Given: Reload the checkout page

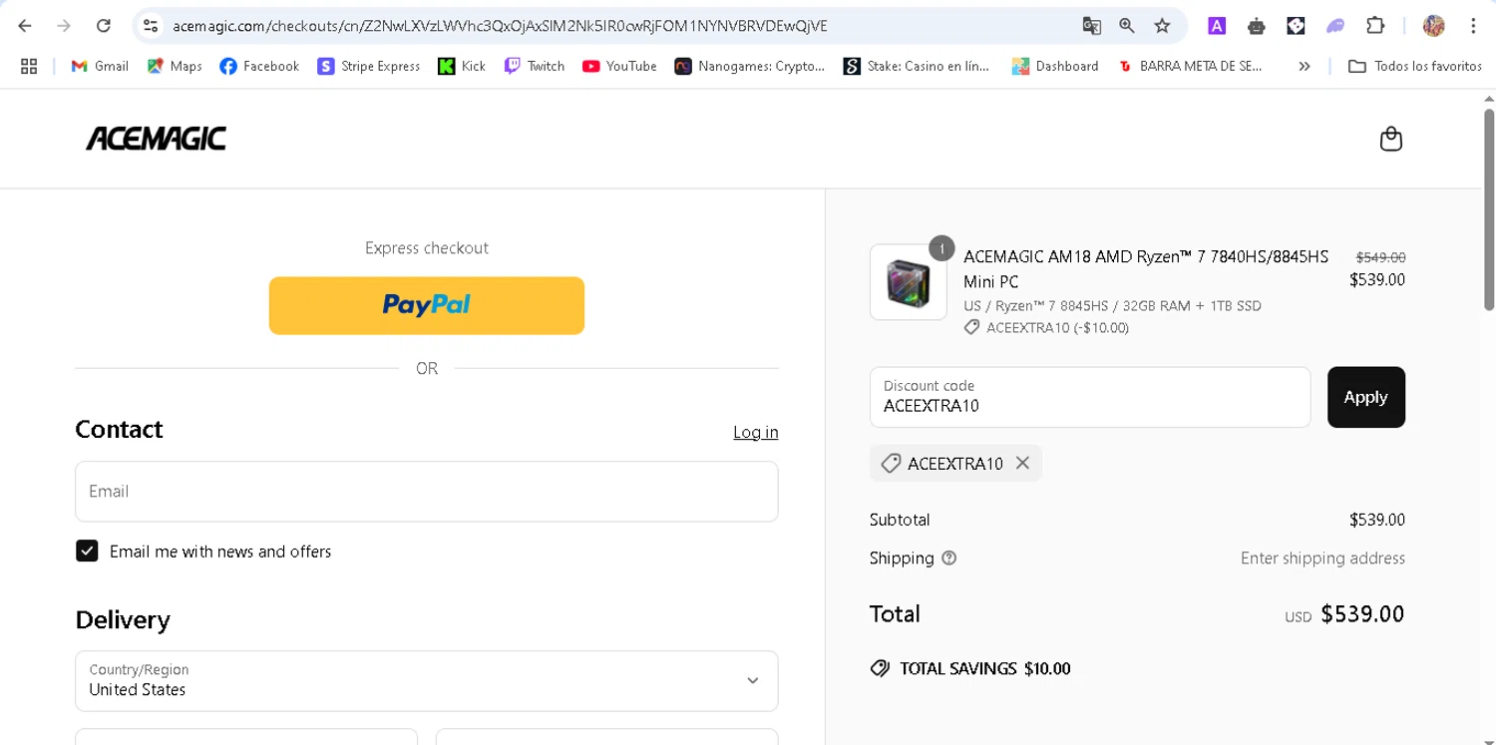Looking at the screenshot, I should 104,26.
